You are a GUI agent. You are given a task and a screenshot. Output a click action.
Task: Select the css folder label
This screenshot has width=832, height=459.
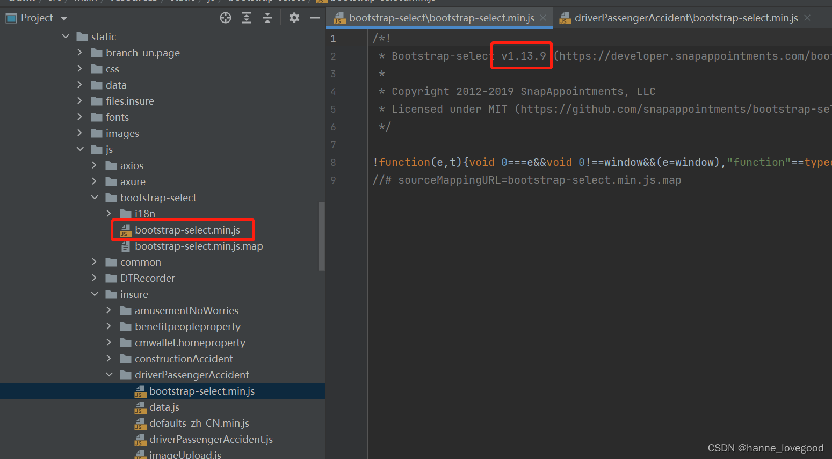click(112, 69)
